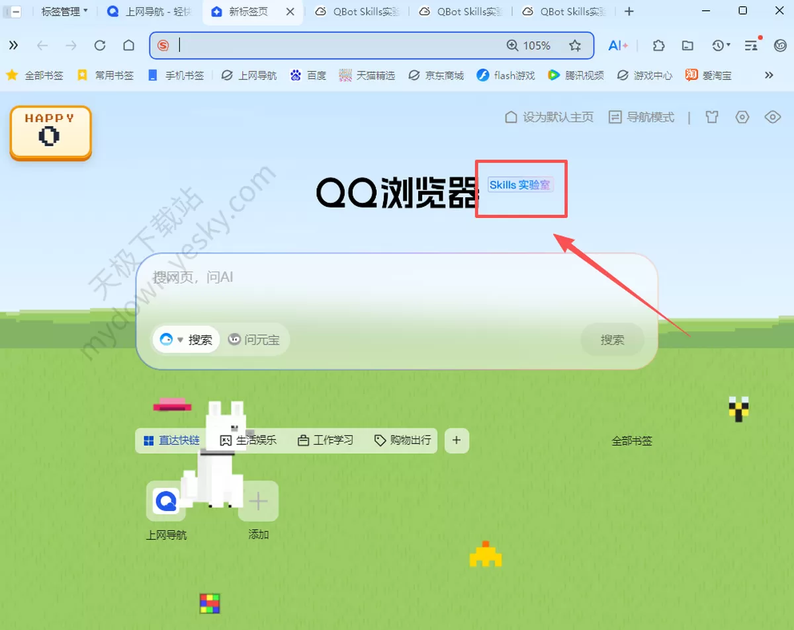This screenshot has width=794, height=630.
Task: Add a new category with plus button
Action: [457, 440]
